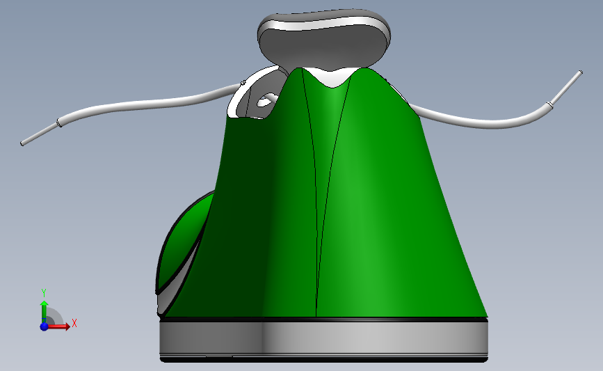Click the blue Z axis ball of the triad
This screenshot has width=603, height=371.
pos(44,326)
